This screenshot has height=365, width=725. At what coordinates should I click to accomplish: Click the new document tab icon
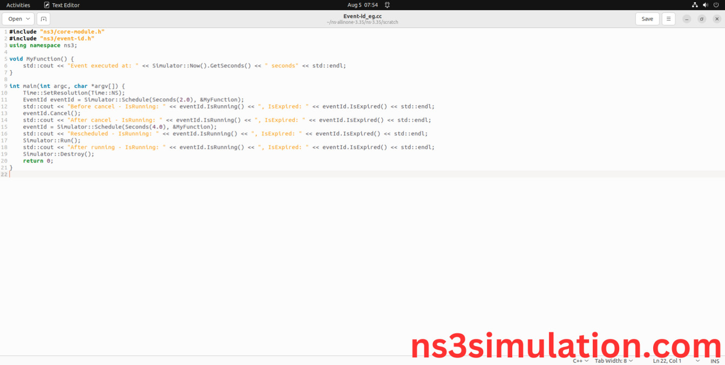click(x=43, y=19)
